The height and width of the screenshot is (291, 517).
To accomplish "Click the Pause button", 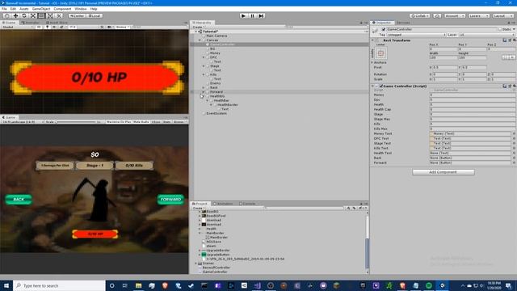I will click(x=252, y=16).
